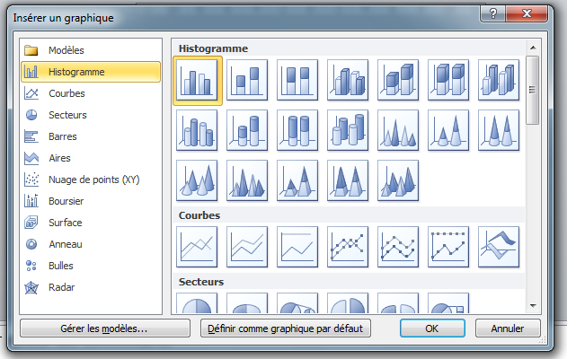567x359 pixels.
Task: Select the line with markers chart
Action: click(348, 247)
